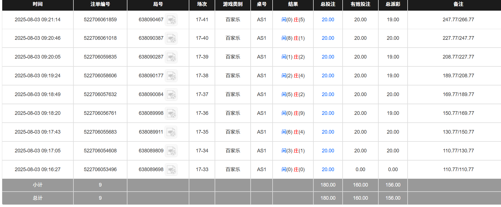Select order number 522706058606
Screen dimensions: 501x207
tap(100, 76)
